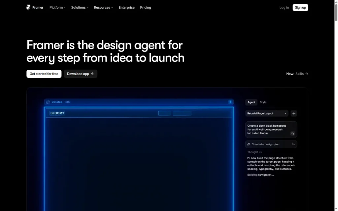The image size is (338, 211).
Task: Click the Sleek black homepage prompt text
Action: click(267, 129)
